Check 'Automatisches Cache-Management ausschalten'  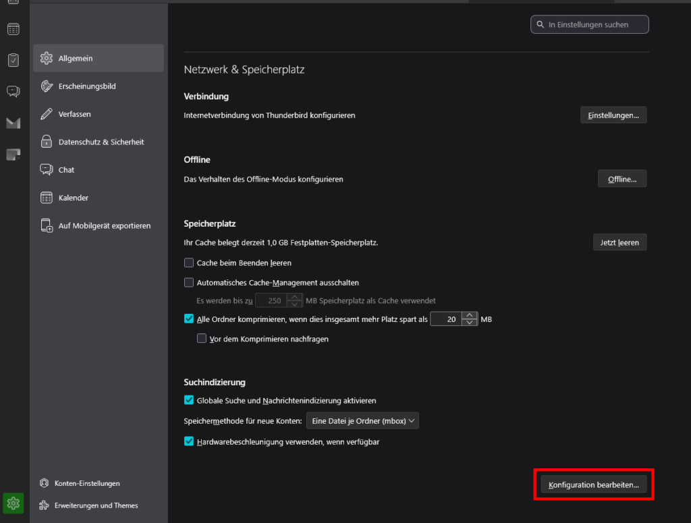pyautogui.click(x=189, y=283)
